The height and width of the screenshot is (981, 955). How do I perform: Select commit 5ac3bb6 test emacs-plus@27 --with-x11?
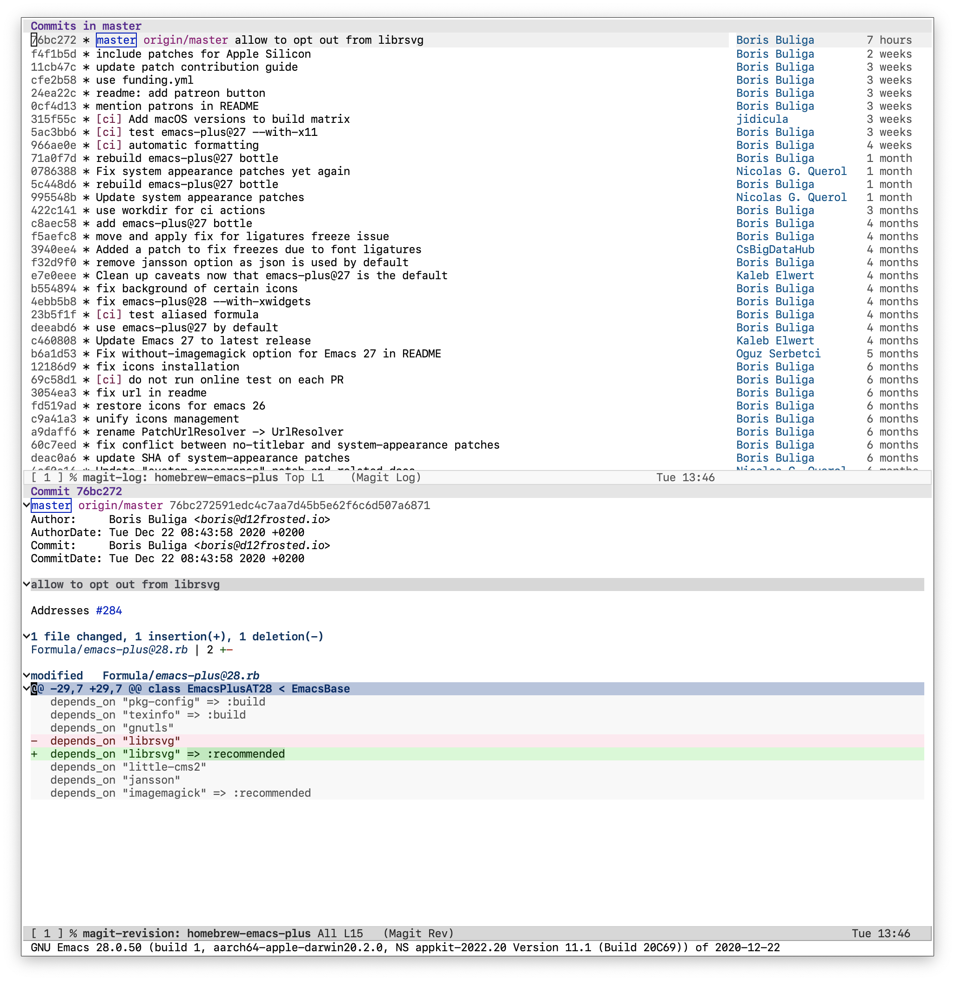(174, 132)
